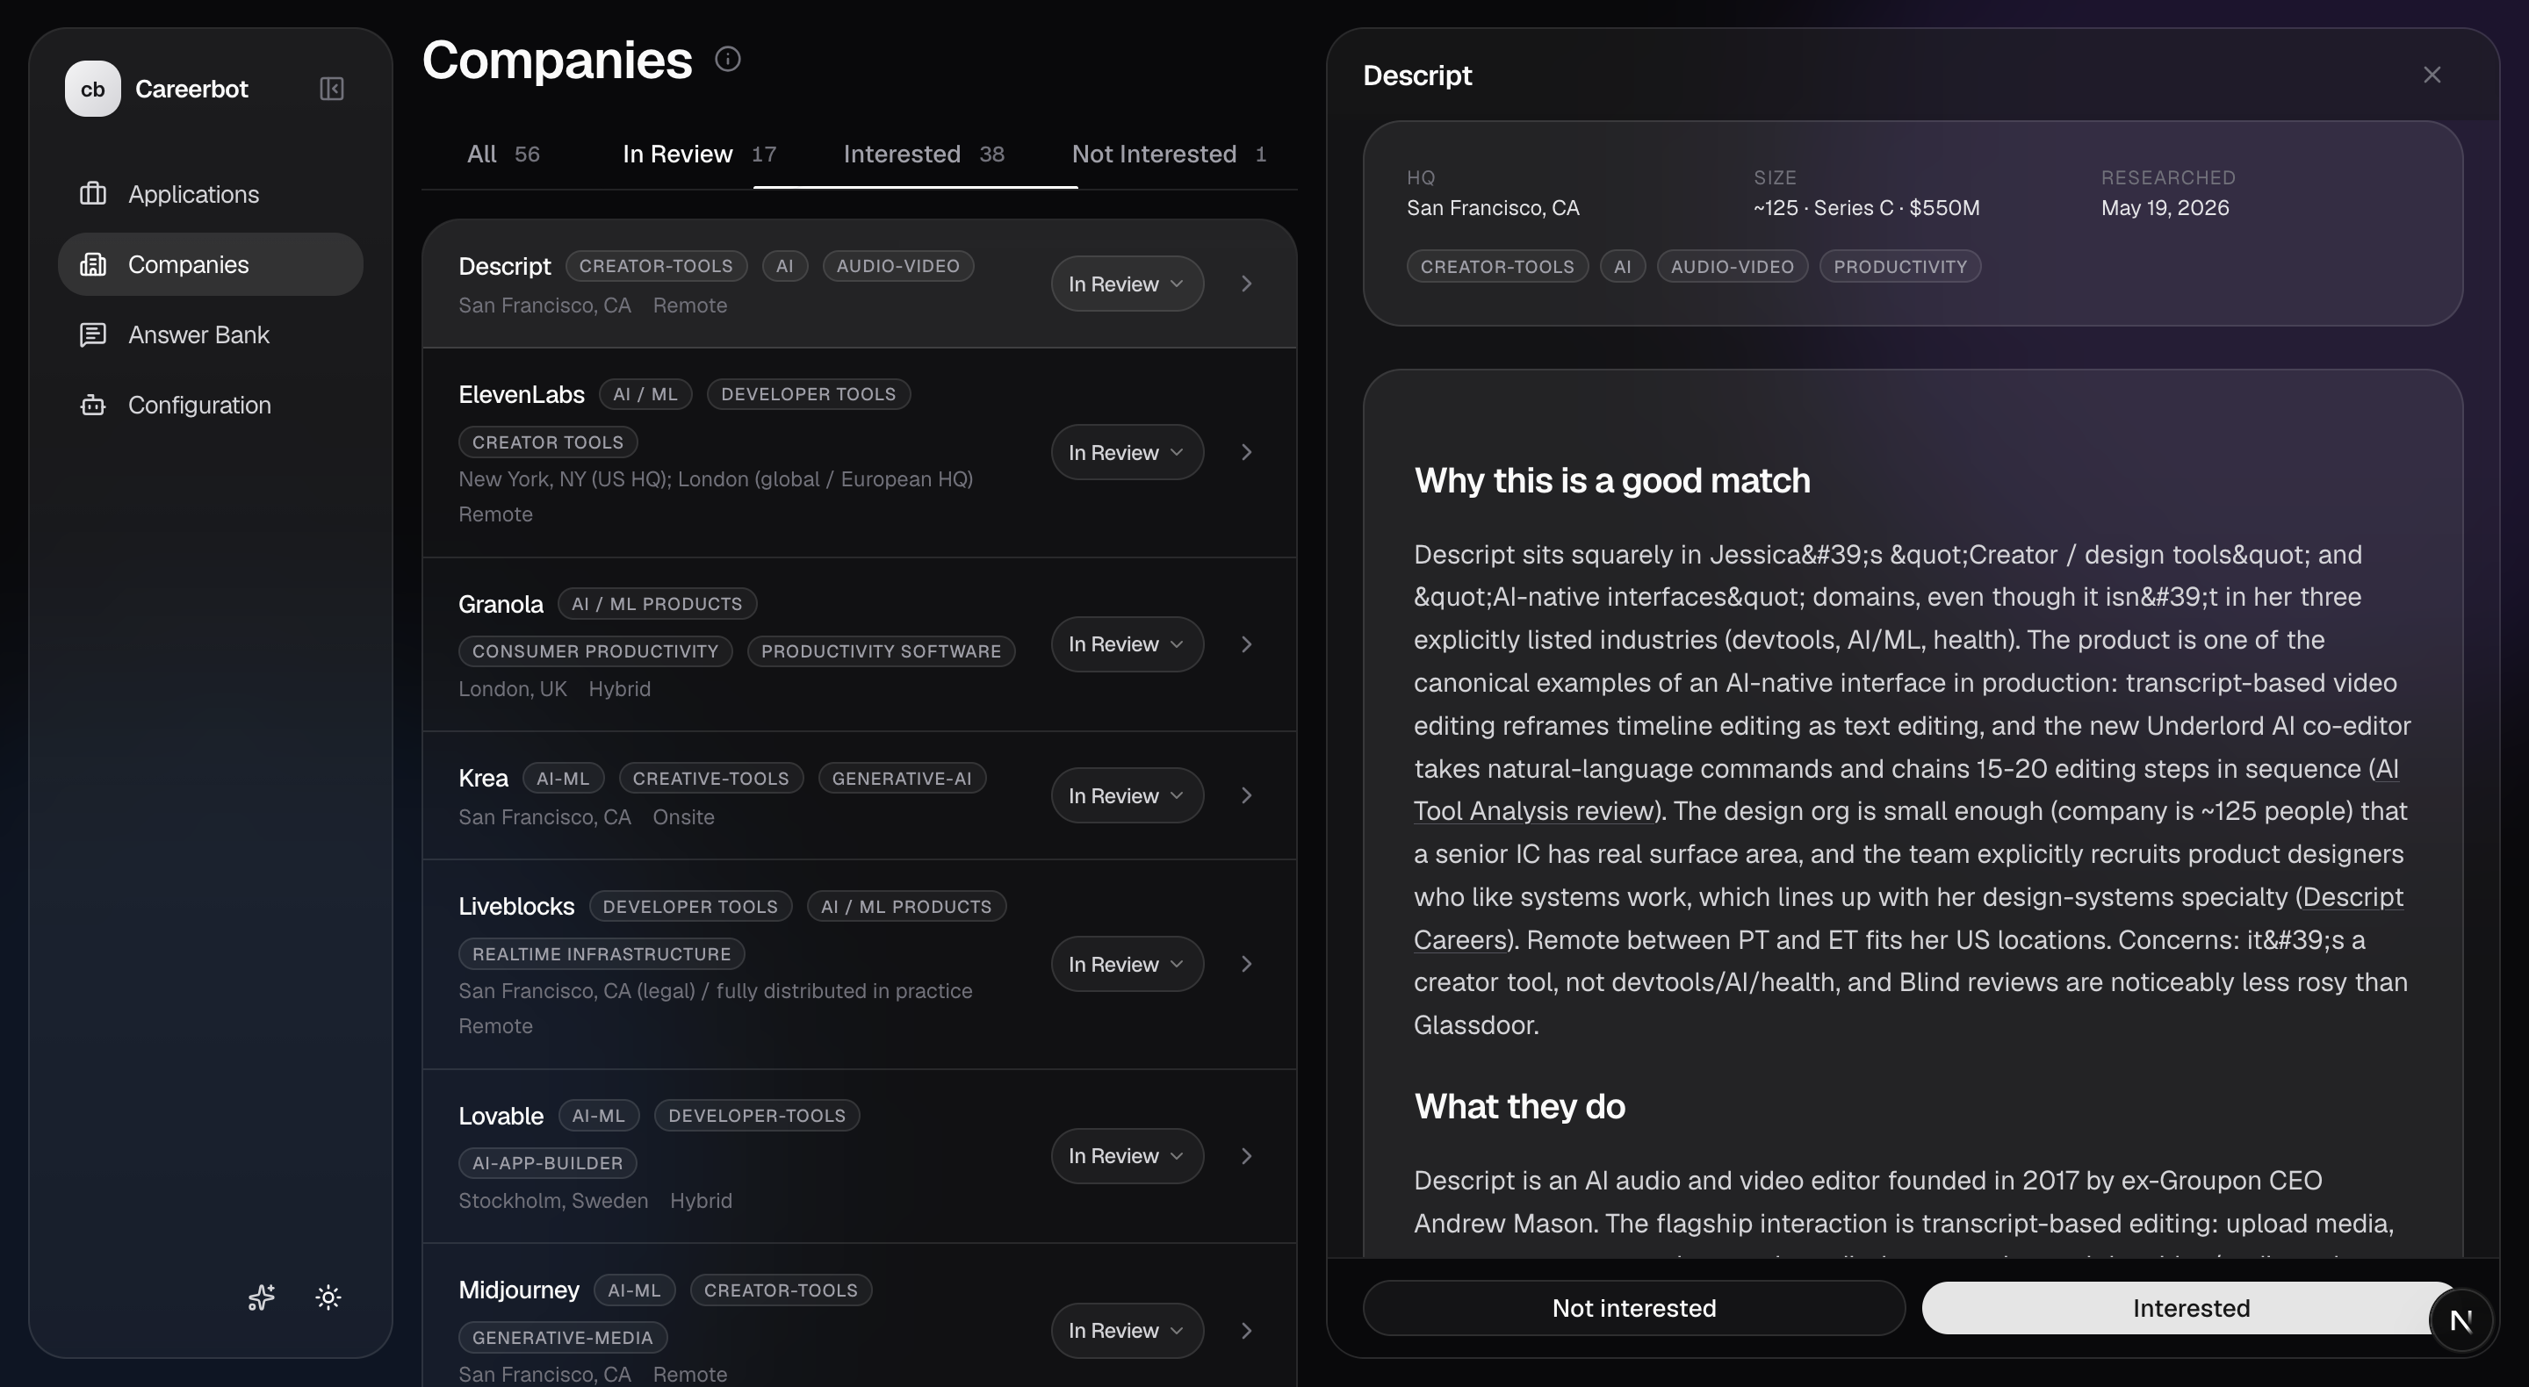Click CONSUMER PRODUCTIVITY tag on Granola
2529x1387 pixels.
pyautogui.click(x=595, y=651)
